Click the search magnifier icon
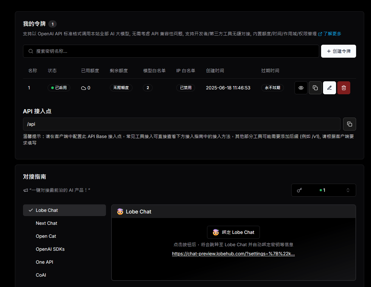Image resolution: width=371 pixels, height=287 pixels. pyautogui.click(x=31, y=51)
